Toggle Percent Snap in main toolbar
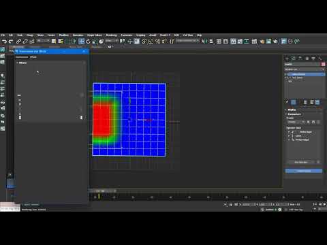The height and width of the screenshot is (245, 327). coord(157,42)
